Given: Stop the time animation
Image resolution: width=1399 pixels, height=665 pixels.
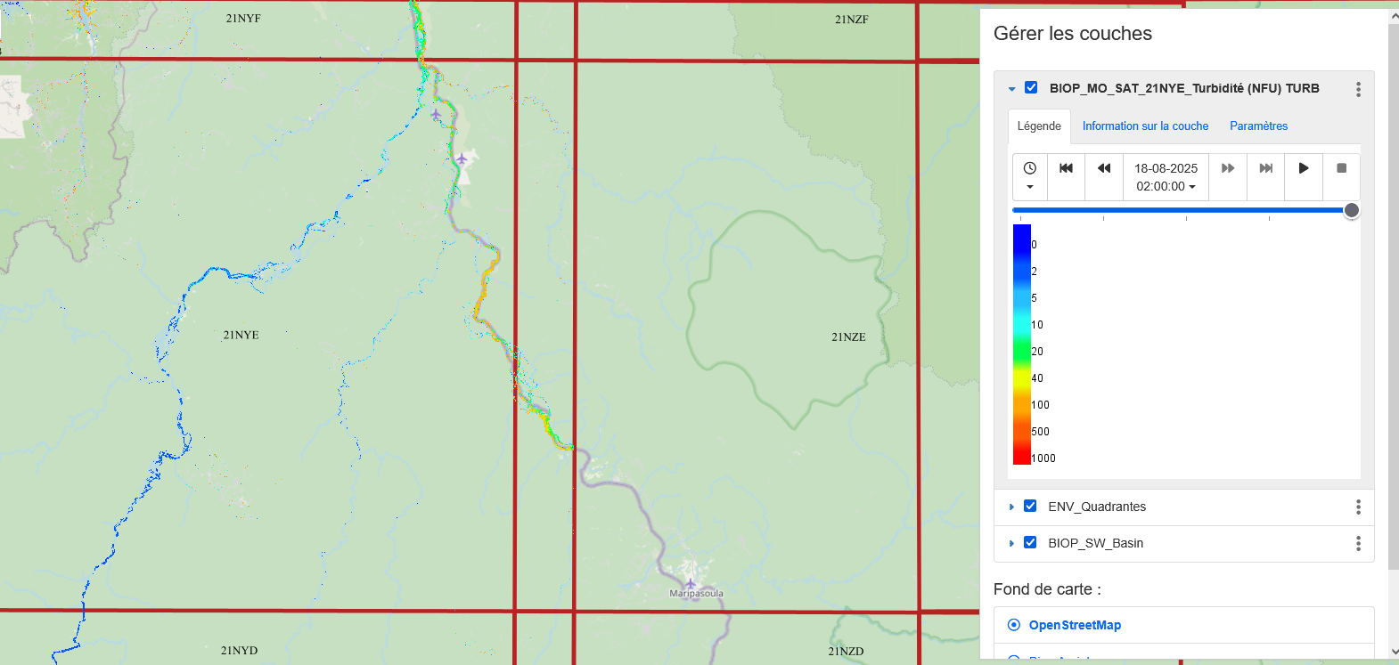Looking at the screenshot, I should pos(1341,168).
